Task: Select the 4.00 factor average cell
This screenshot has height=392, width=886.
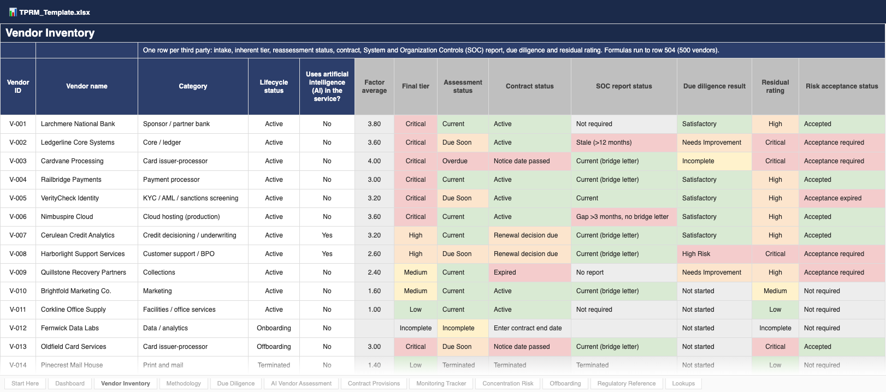Action: click(374, 161)
